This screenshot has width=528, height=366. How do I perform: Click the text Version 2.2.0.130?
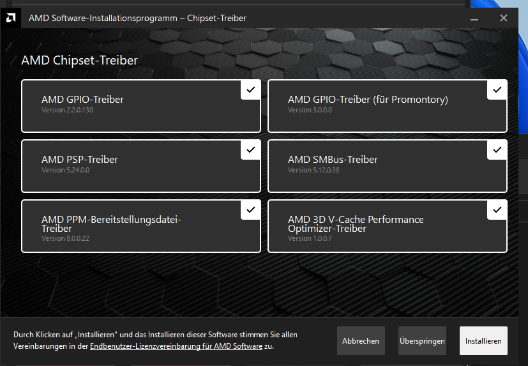pos(67,110)
